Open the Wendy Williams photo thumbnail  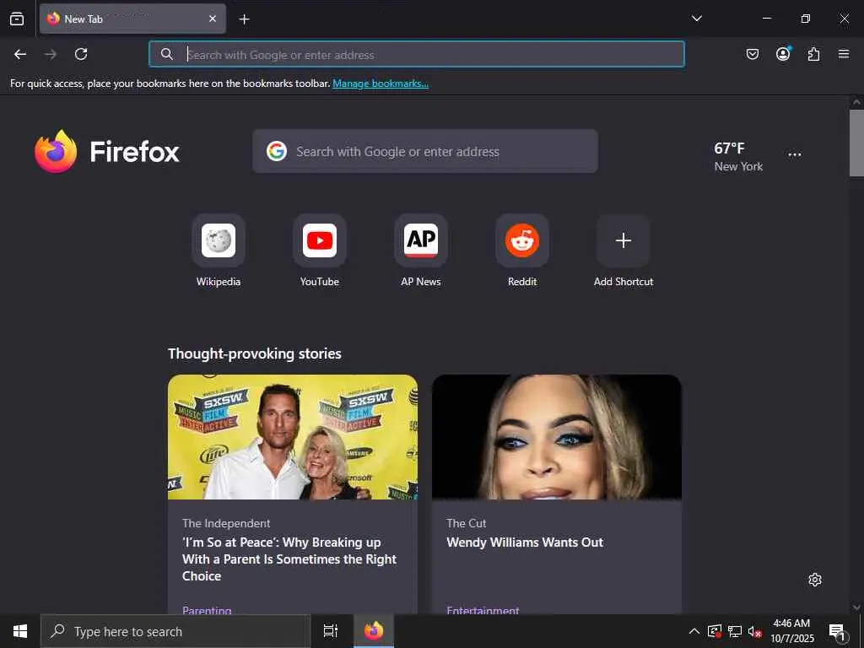click(x=557, y=437)
